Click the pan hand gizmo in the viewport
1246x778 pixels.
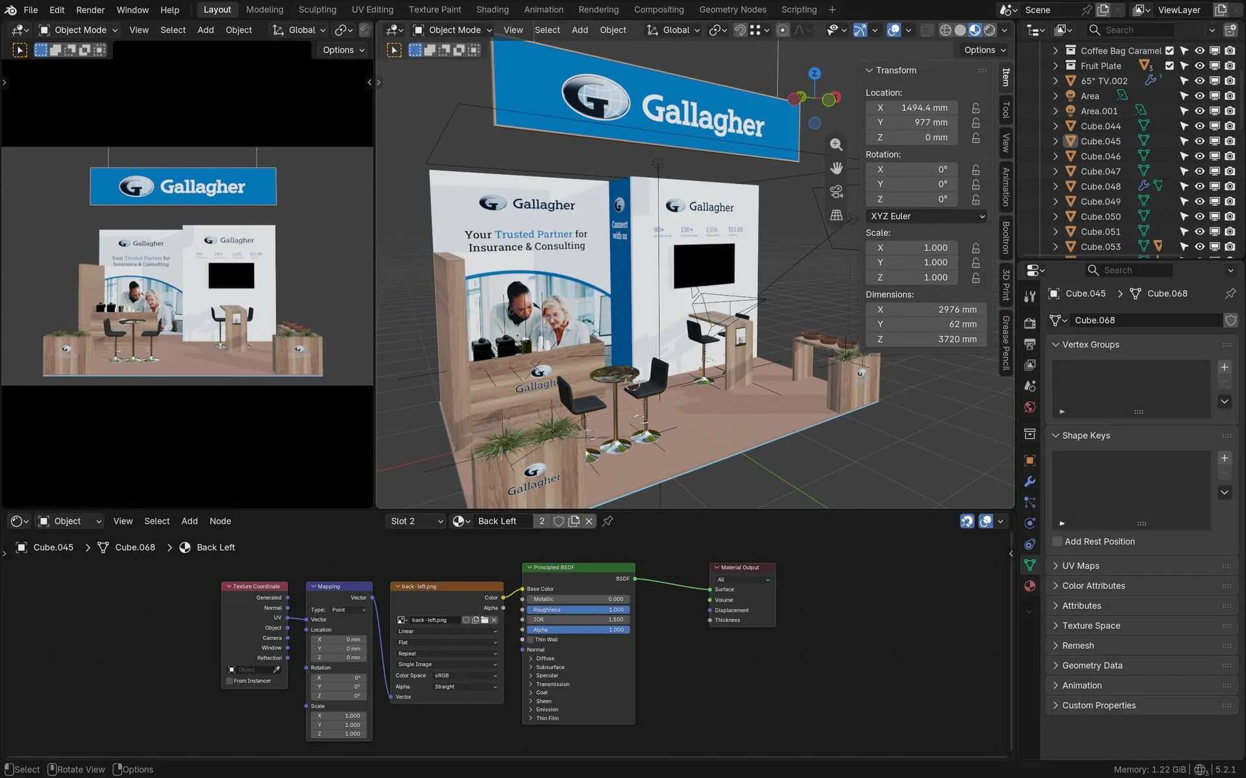(x=837, y=168)
